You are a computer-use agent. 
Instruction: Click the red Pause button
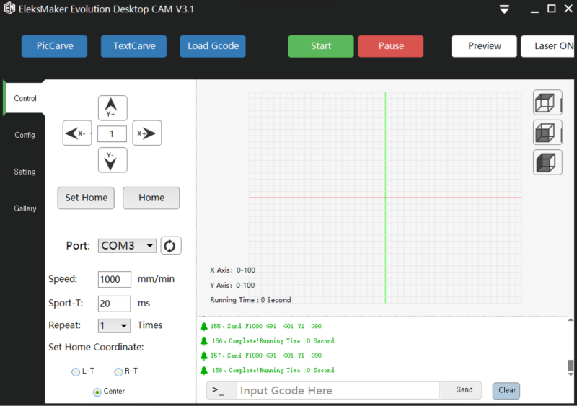(391, 46)
